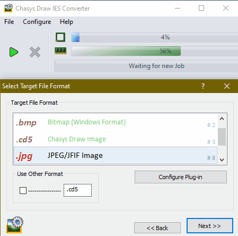Click the CPU chip icon beside 4% bar
The image size is (238, 236).
[x=60, y=37]
